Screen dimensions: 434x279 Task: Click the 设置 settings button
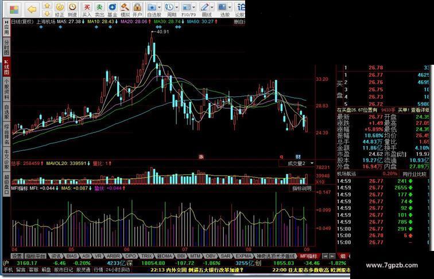pyautogui.click(x=17, y=256)
